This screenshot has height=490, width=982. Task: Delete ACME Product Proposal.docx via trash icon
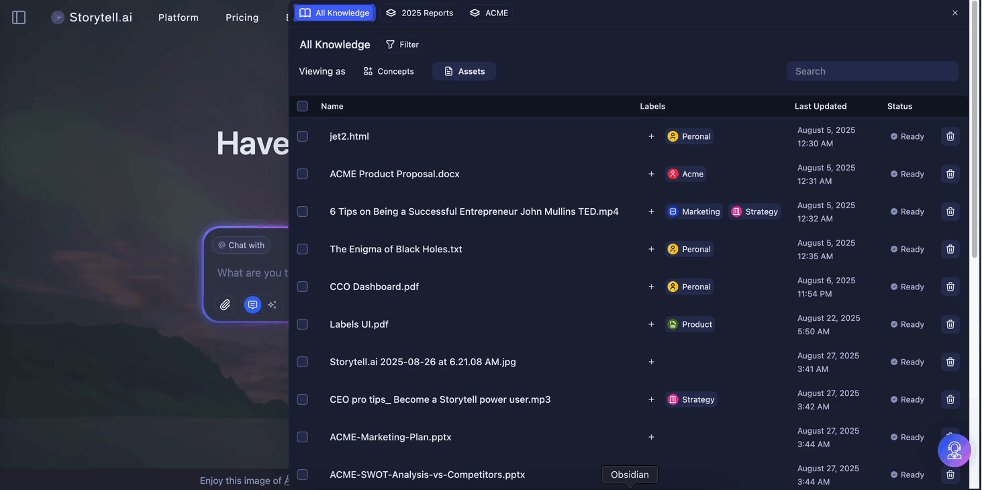click(x=950, y=174)
